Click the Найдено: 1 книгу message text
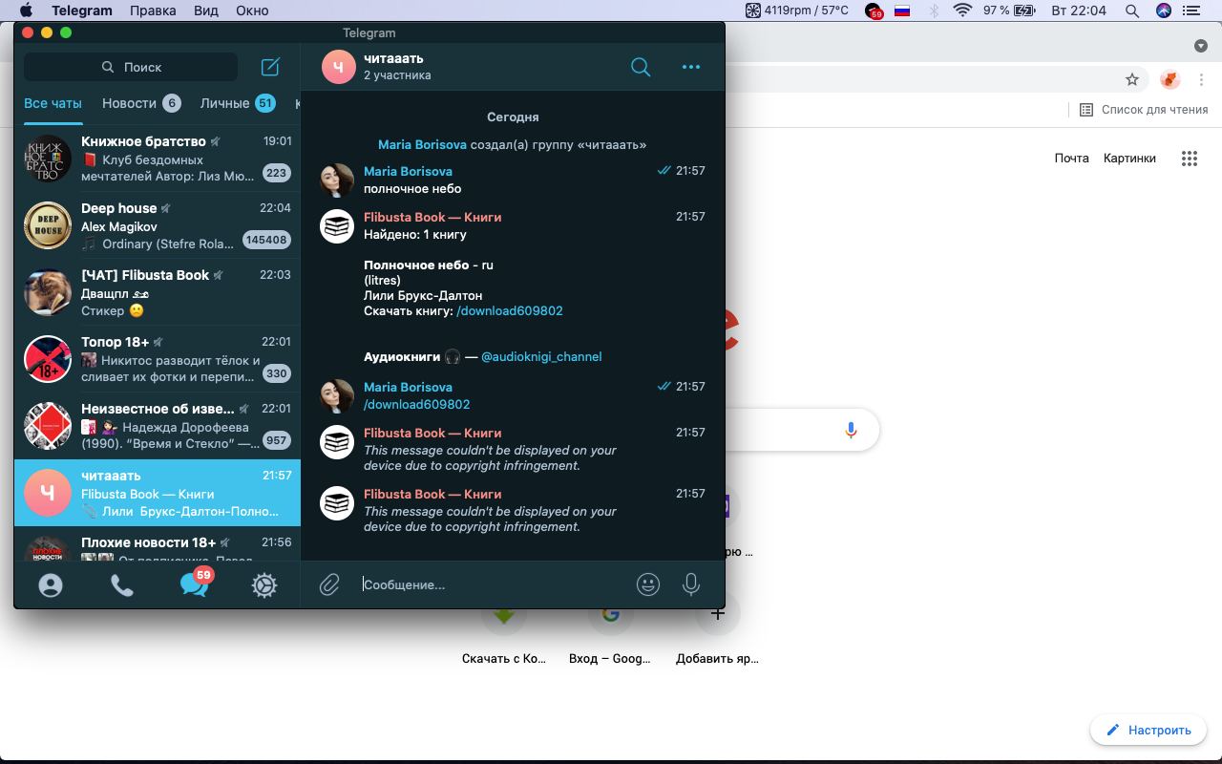 415,234
